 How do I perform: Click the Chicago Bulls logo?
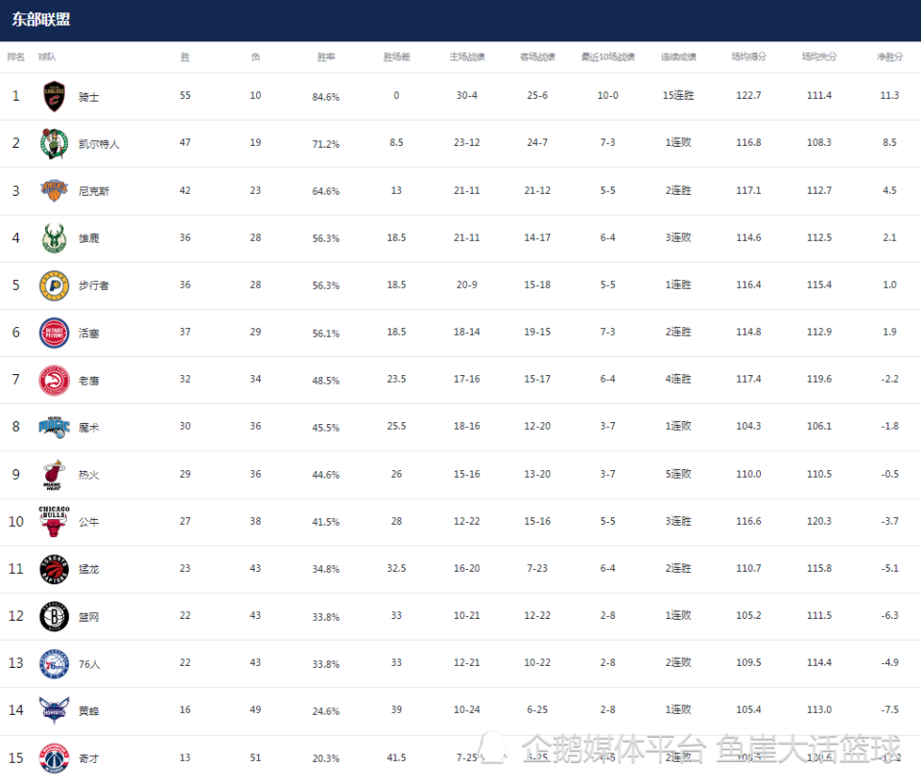[x=54, y=521]
